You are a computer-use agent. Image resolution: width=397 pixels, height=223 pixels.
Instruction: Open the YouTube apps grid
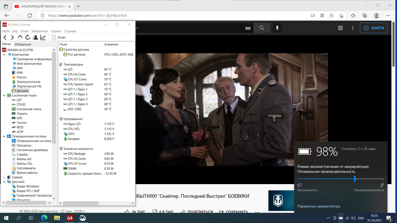tap(340, 28)
